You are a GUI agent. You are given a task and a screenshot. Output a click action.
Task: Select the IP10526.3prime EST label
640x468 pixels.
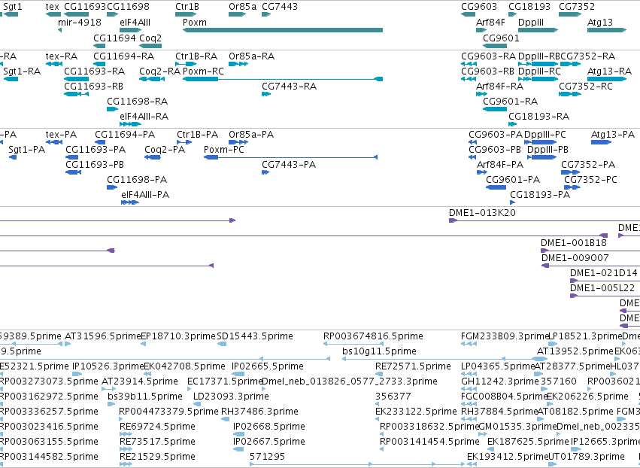point(108,366)
